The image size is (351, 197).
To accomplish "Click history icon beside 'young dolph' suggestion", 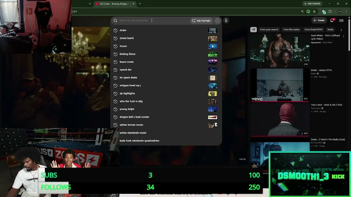I will pyautogui.click(x=115, y=109).
